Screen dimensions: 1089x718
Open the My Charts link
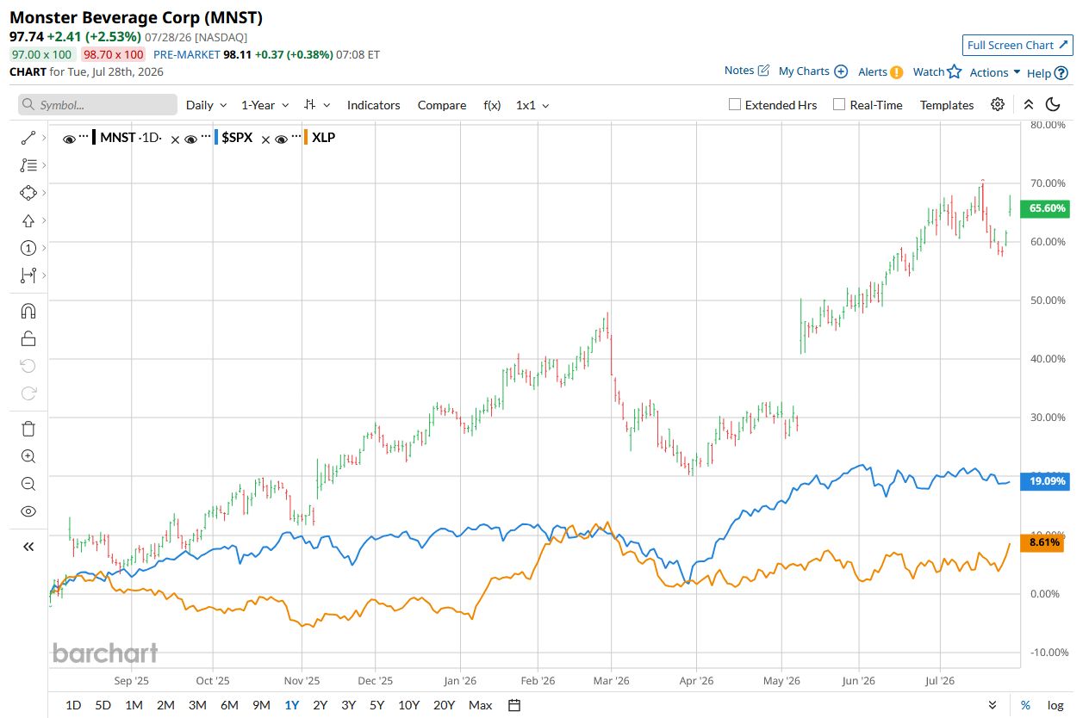pyautogui.click(x=804, y=71)
